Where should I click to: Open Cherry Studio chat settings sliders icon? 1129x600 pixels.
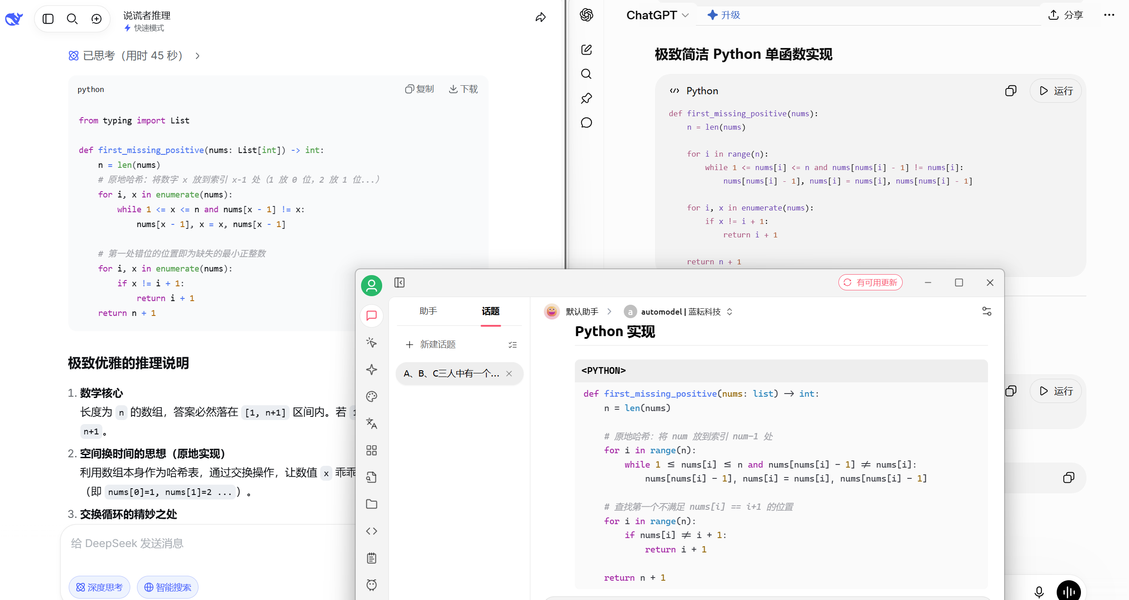987,311
